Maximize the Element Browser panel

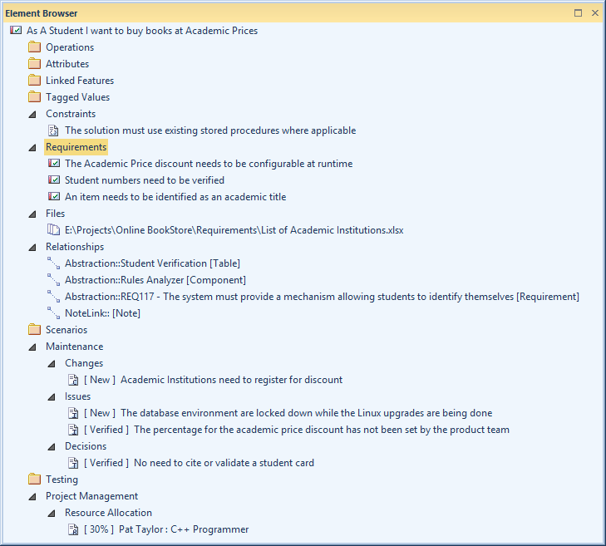pyautogui.click(x=579, y=13)
